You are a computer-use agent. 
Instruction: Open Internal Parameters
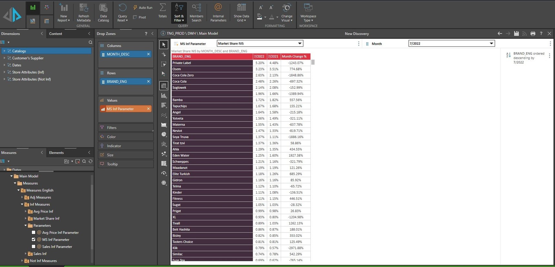point(218,13)
